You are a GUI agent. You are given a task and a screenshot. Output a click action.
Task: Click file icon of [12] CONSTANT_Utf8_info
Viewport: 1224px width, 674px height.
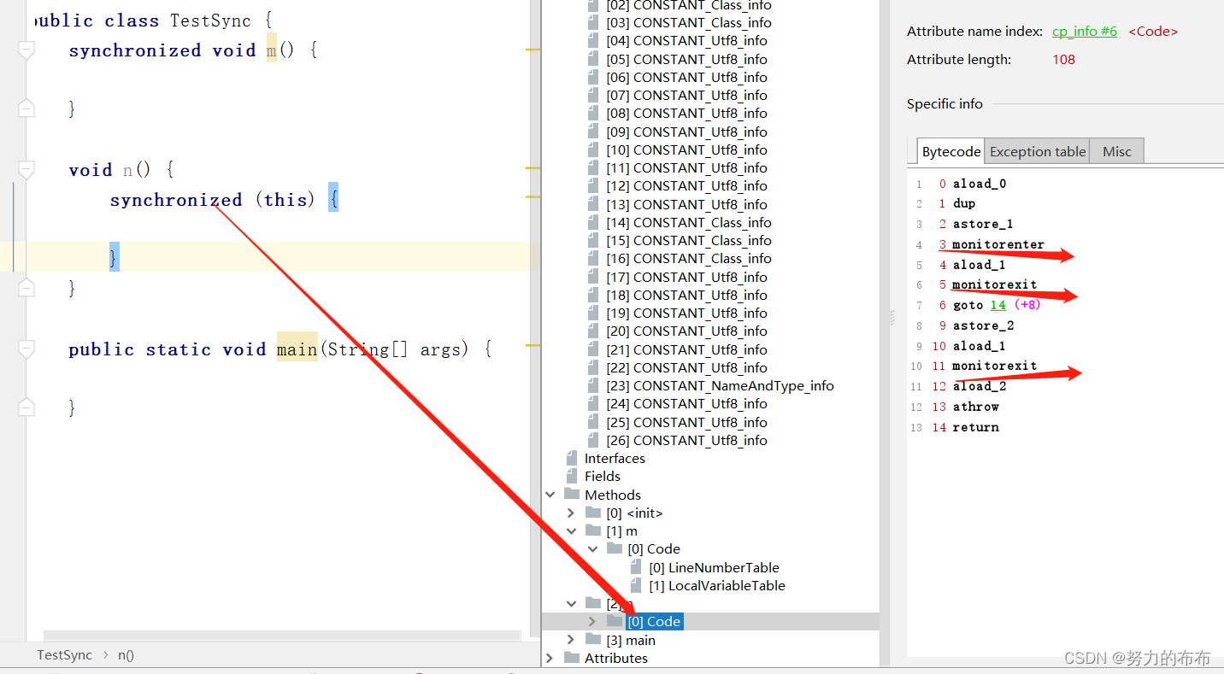pos(593,185)
